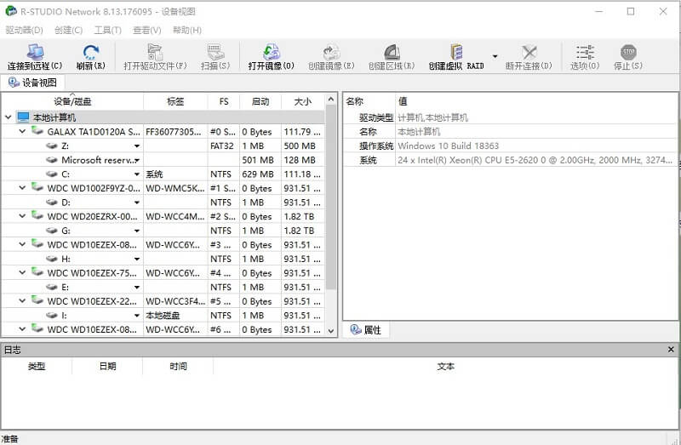Select the 属性 tab below properties panel

click(366, 330)
